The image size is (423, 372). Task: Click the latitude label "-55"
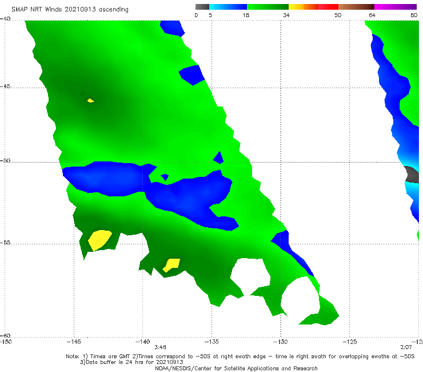[5, 242]
